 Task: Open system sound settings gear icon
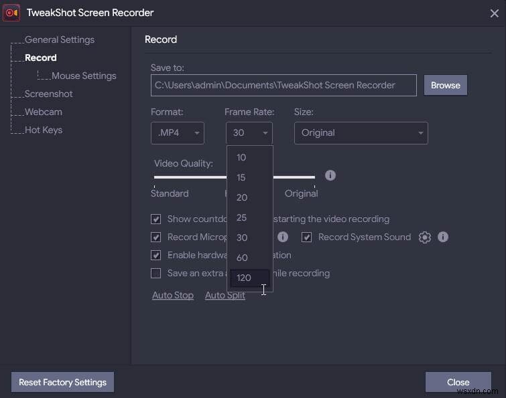click(424, 237)
